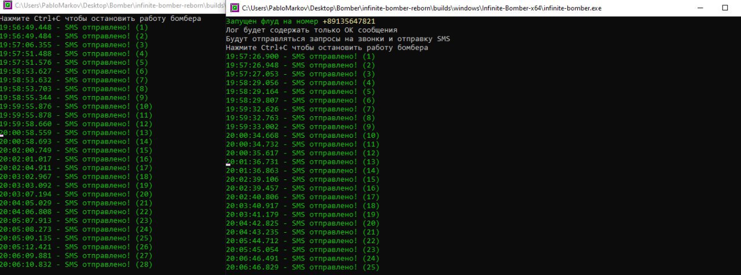Click the right console window's app icon

pos(234,9)
